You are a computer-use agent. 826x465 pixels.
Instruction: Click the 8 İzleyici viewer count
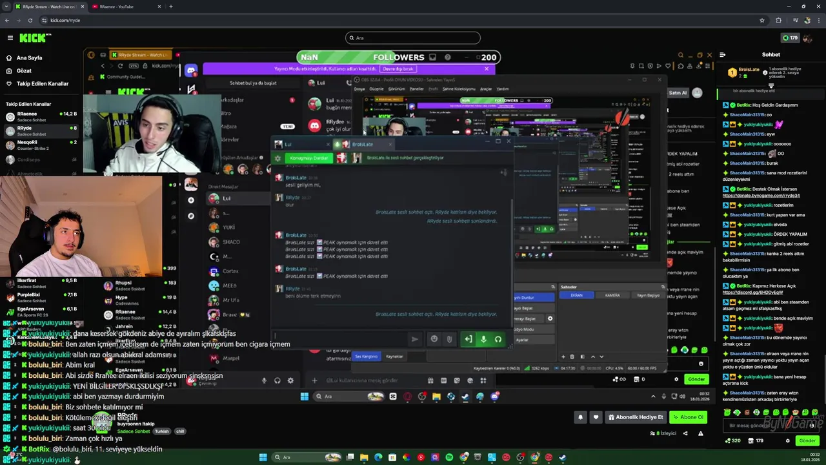(x=663, y=433)
